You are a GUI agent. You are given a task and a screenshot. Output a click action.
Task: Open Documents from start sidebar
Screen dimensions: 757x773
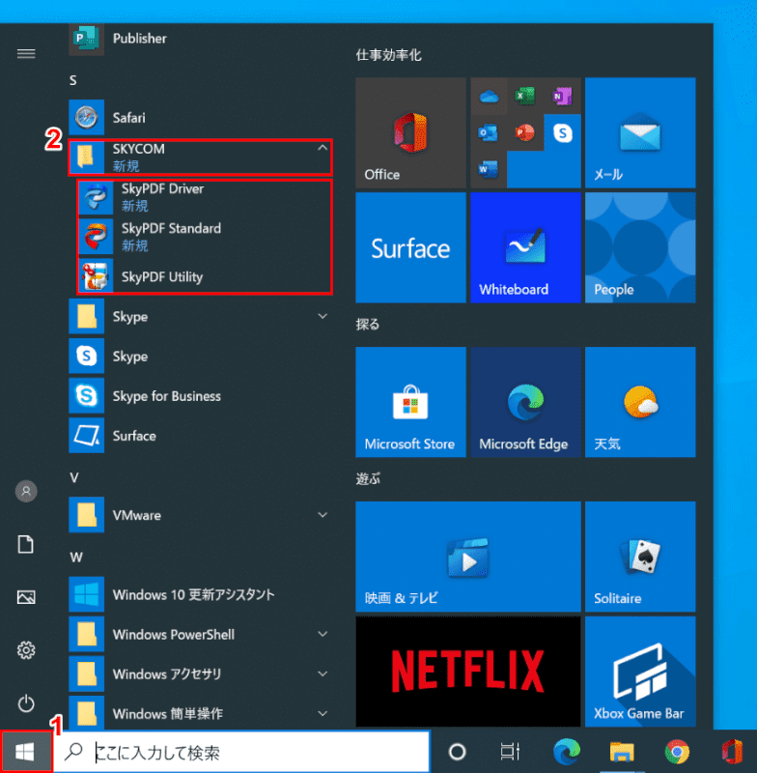tap(26, 544)
